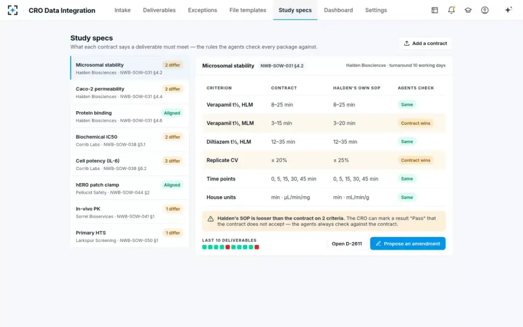Switch to the Deliverables tab
Image resolution: width=523 pixels, height=327 pixels.
(x=159, y=10)
